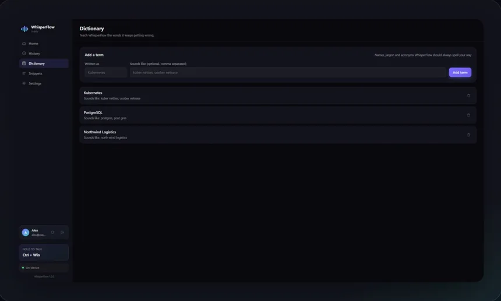The image size is (501, 301).
Task: Click the On-device status indicator
Action: point(44,268)
